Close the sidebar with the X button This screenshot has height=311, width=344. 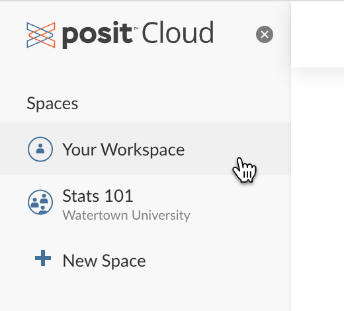pos(265,34)
